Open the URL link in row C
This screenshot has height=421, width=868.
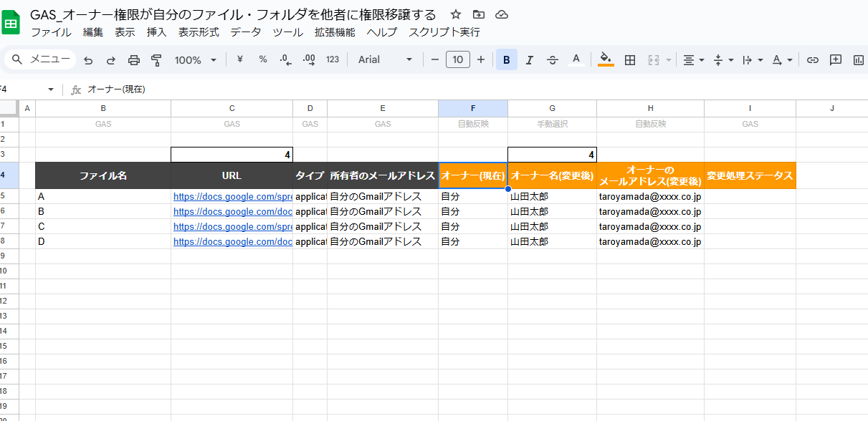[x=232, y=226]
